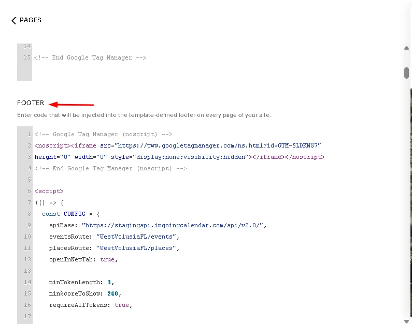Click the scroll down arrow

pos(406,321)
